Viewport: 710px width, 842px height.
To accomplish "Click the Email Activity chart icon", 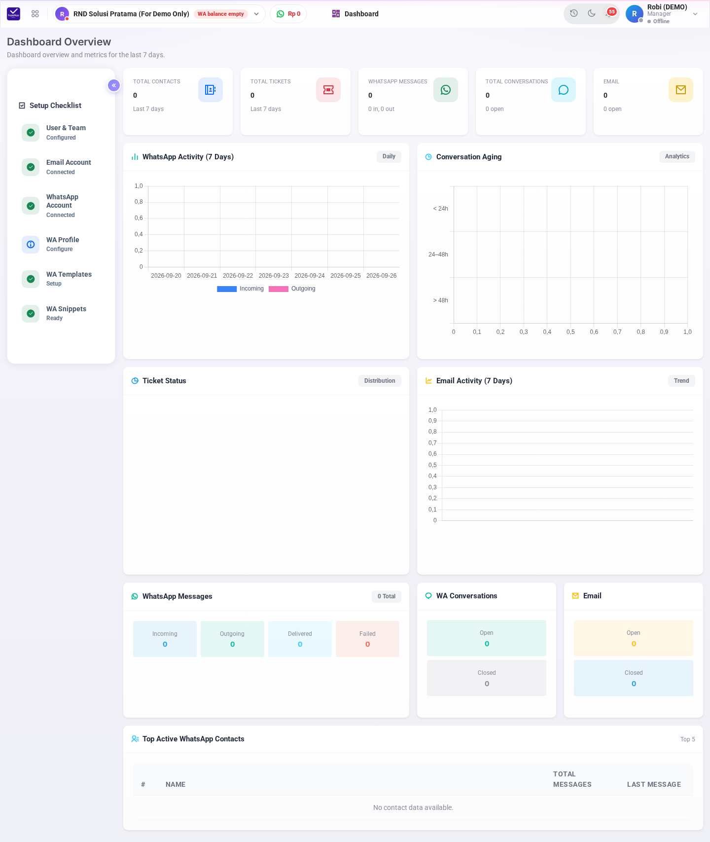I will click(x=429, y=381).
